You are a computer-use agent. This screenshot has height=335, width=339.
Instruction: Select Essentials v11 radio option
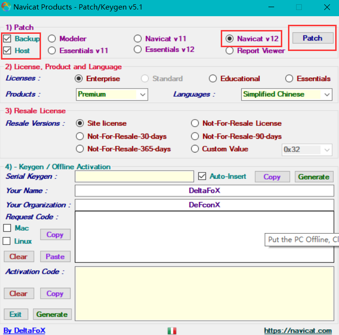coord(52,51)
